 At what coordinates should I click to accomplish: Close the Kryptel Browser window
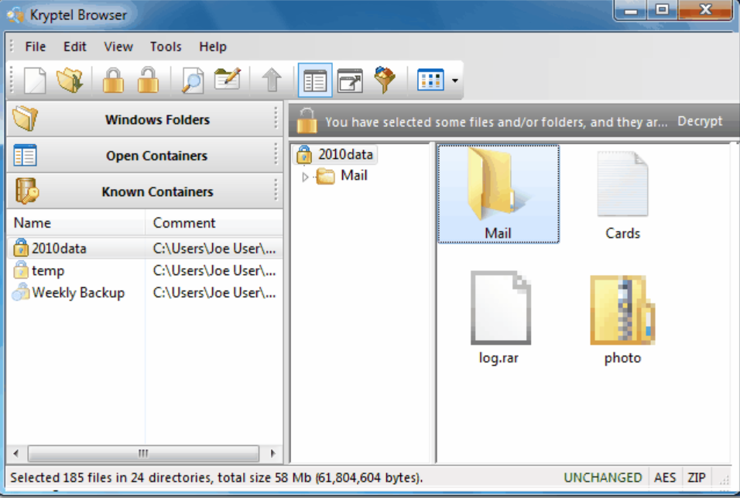click(705, 10)
